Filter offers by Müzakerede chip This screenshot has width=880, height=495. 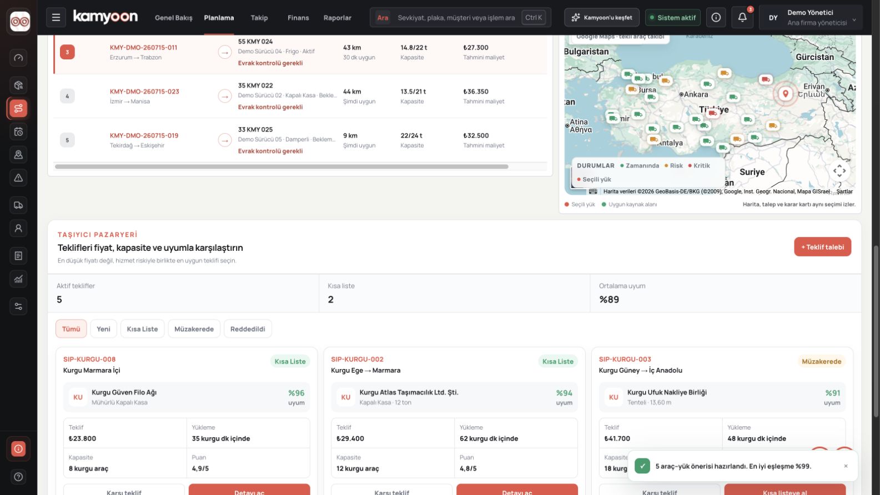tap(194, 329)
